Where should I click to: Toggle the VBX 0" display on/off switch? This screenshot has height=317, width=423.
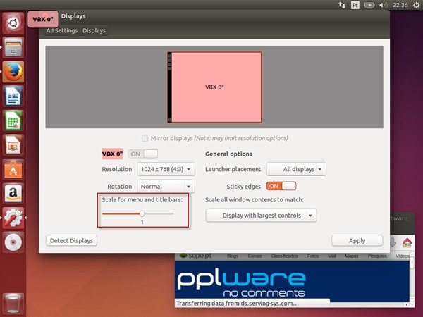pyautogui.click(x=142, y=154)
